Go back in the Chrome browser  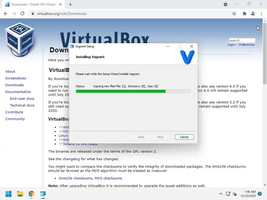click(x=6, y=14)
